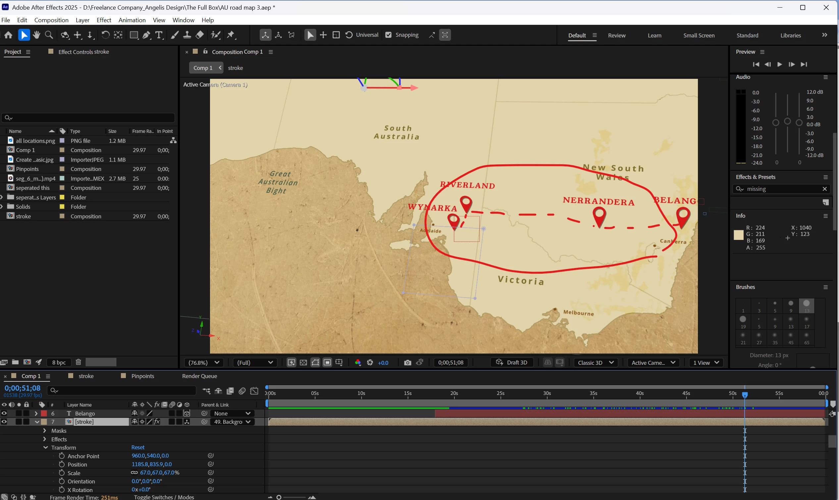Image resolution: width=839 pixels, height=500 pixels.
Task: Select the Horizontal Type tool
Action: tap(159, 35)
